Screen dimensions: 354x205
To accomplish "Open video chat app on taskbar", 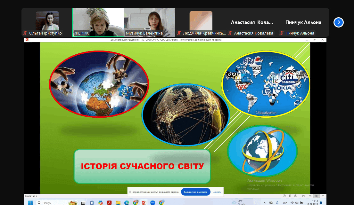I will [x=92, y=203].
